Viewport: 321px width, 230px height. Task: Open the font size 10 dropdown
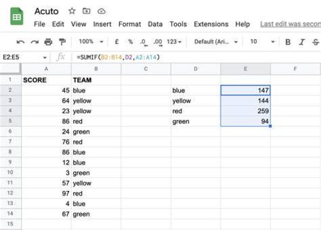pos(263,42)
